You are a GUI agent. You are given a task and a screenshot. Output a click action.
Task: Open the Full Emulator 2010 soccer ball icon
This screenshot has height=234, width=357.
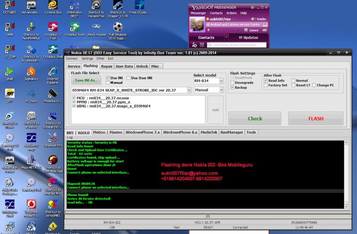click(x=118, y=31)
